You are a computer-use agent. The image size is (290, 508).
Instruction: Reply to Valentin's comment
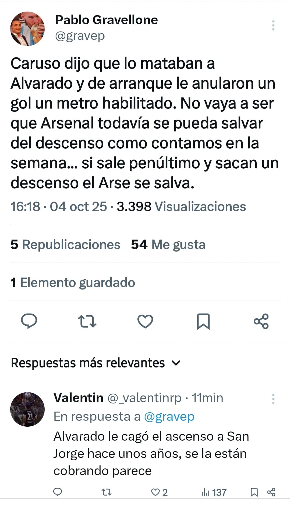pos(58,492)
